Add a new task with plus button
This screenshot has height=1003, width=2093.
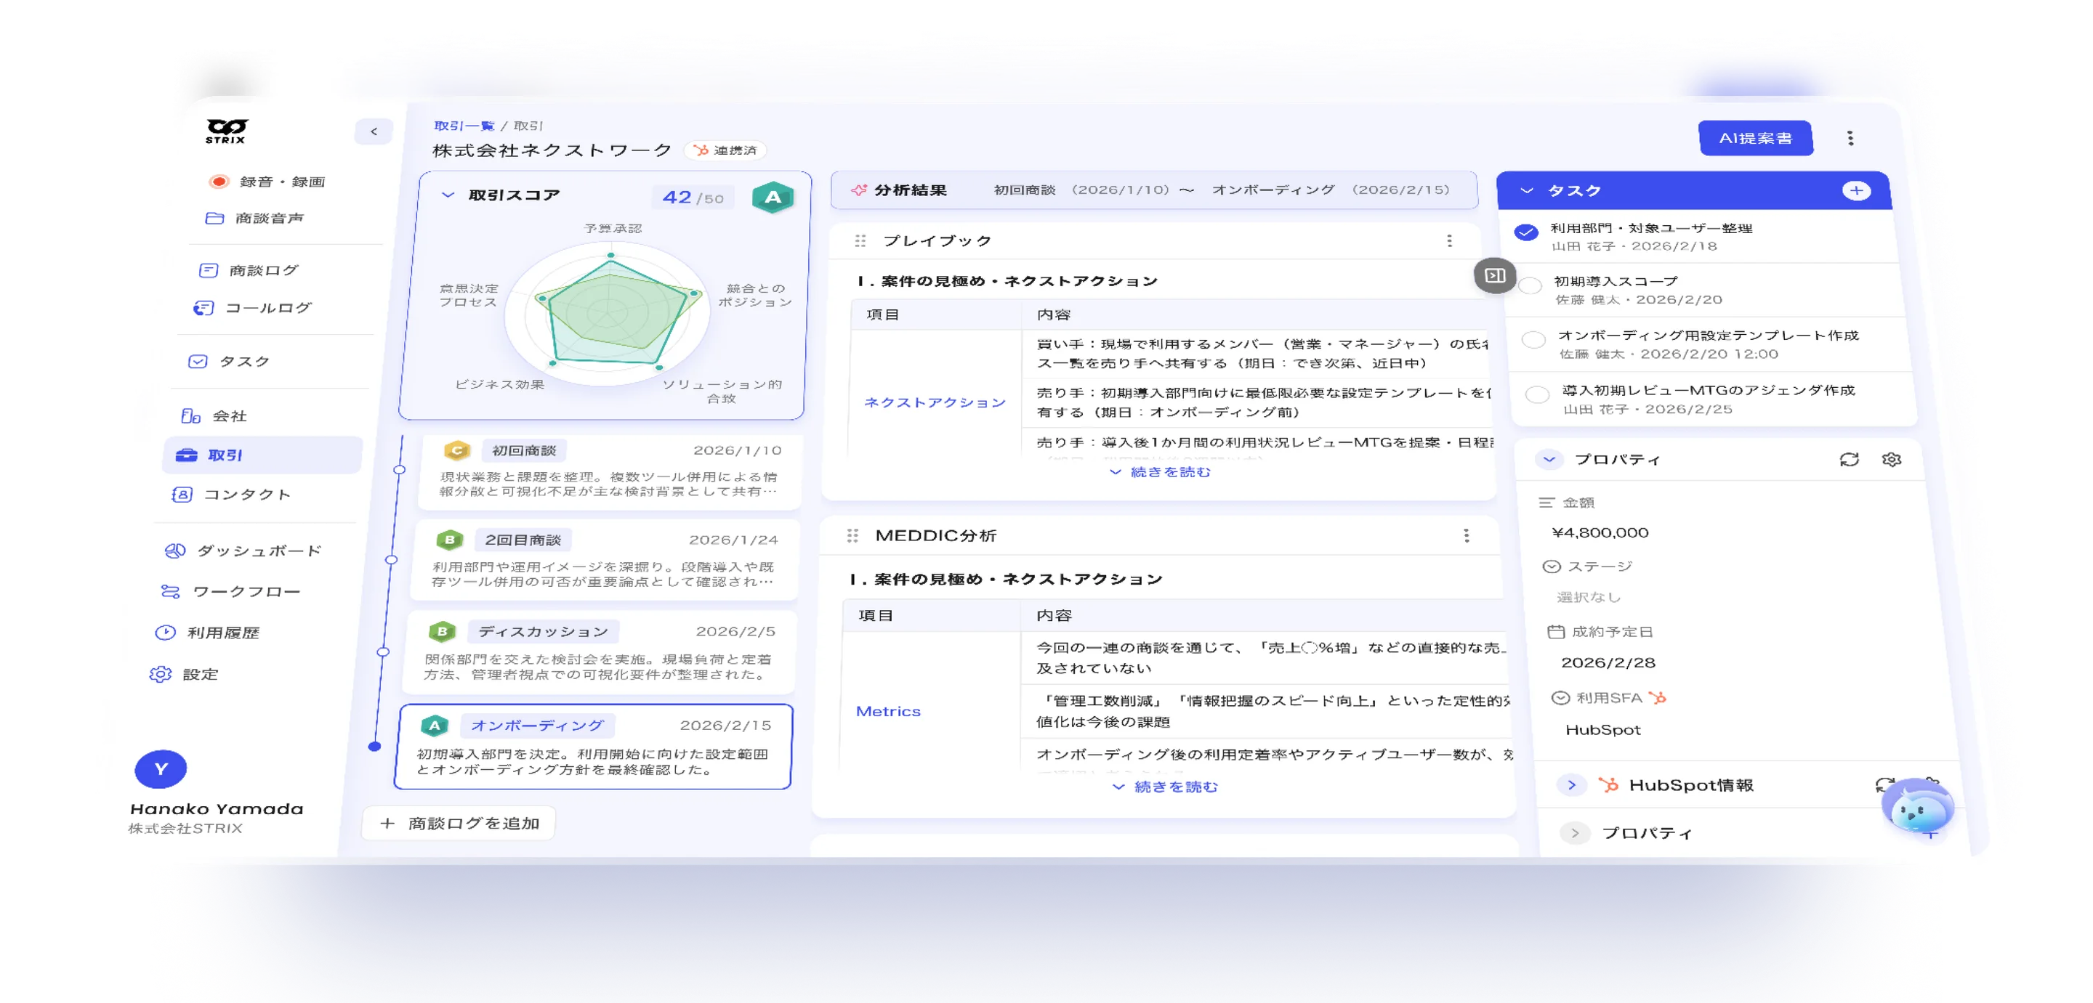pyautogui.click(x=1857, y=191)
